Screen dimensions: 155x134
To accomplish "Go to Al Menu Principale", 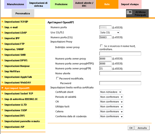I will [137, 13].
